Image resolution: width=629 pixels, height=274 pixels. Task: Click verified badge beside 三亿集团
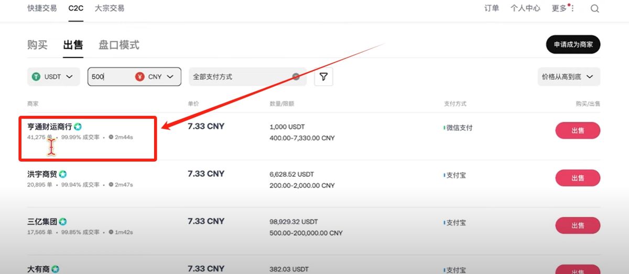point(63,221)
